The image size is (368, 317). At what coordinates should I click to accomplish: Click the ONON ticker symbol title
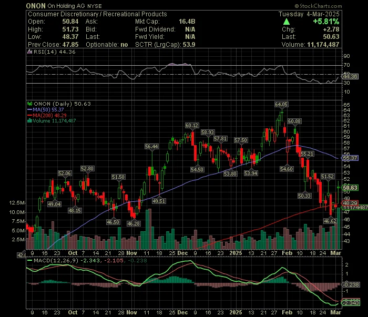(x=36, y=6)
